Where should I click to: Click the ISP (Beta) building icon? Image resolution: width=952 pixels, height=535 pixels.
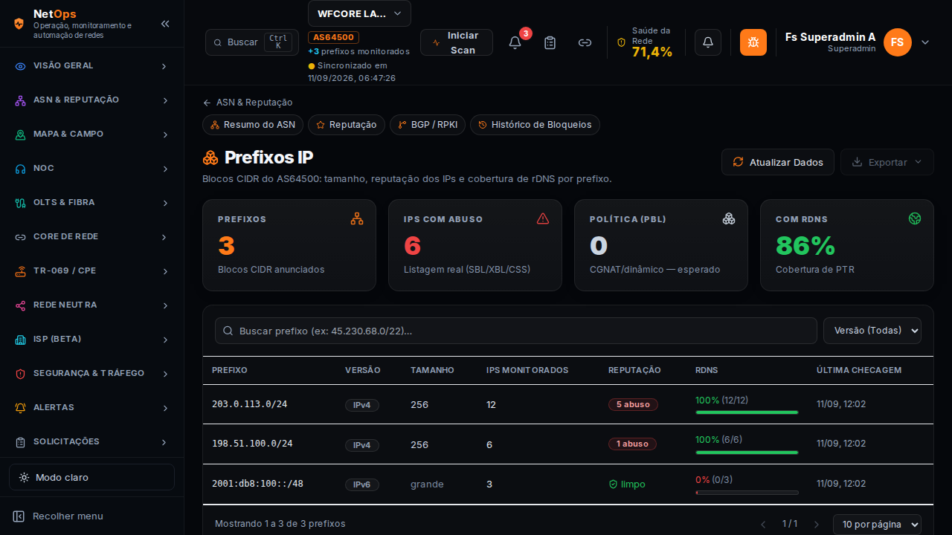21,340
